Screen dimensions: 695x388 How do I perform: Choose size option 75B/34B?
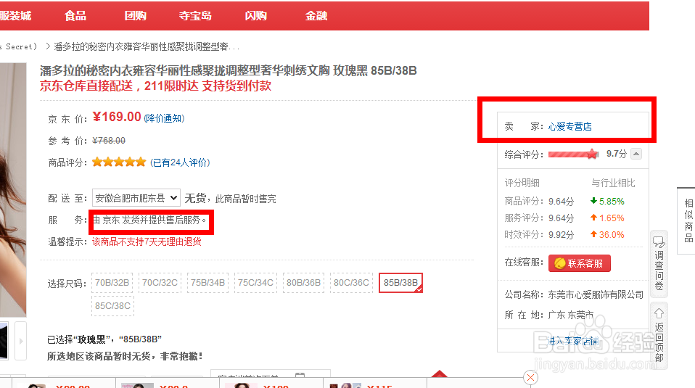pyautogui.click(x=207, y=283)
